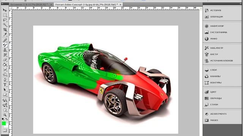Image resolution: width=243 pixels, height=136 pixels.
Task: Toggle Quick Mask mode
Action: 5,130
